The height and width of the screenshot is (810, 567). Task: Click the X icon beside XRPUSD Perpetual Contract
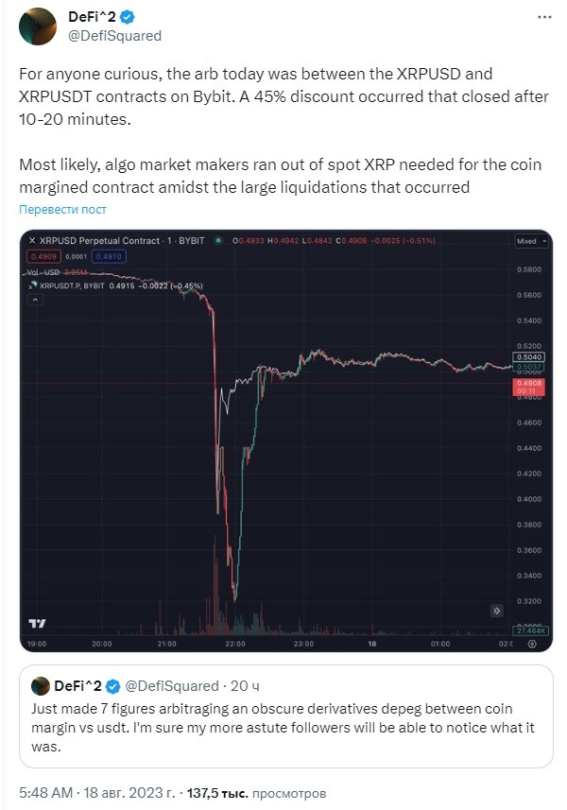tap(32, 241)
